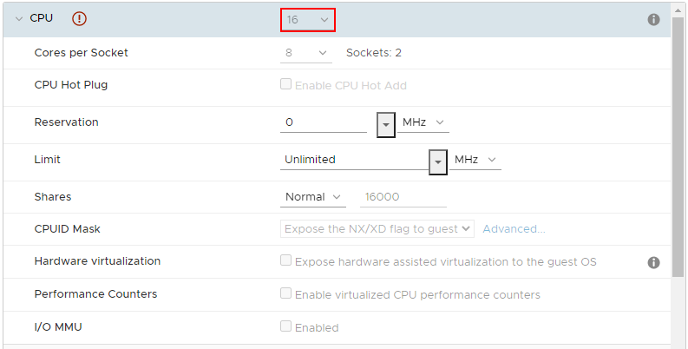This screenshot has height=349, width=688.
Task: Open the Reservation value arrow dropdown
Action: click(386, 124)
